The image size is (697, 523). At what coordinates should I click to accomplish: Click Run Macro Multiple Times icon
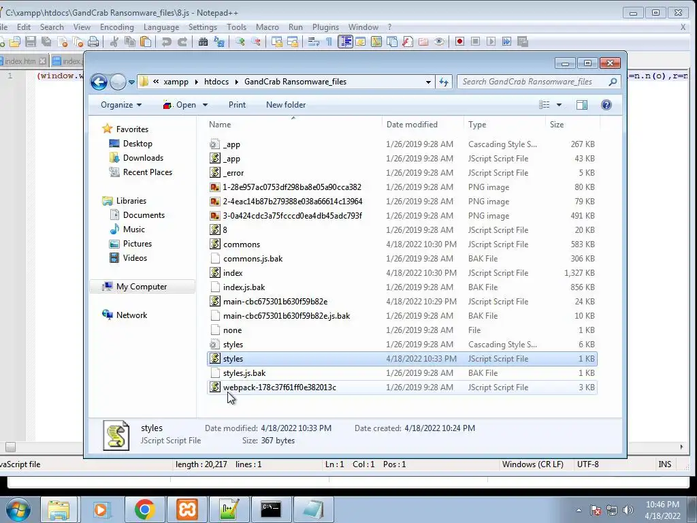coord(506,42)
